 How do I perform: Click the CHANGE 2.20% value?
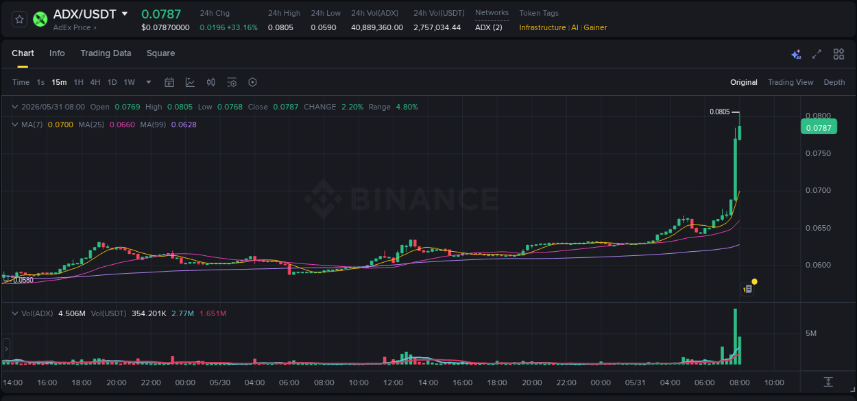pyautogui.click(x=352, y=107)
